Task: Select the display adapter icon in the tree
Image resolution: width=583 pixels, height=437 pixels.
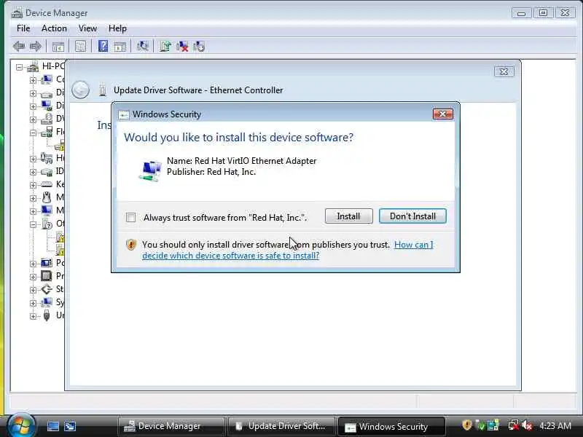Action: coord(47,106)
